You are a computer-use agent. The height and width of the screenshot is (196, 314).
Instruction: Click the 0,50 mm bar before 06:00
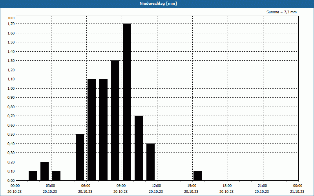click(80, 157)
